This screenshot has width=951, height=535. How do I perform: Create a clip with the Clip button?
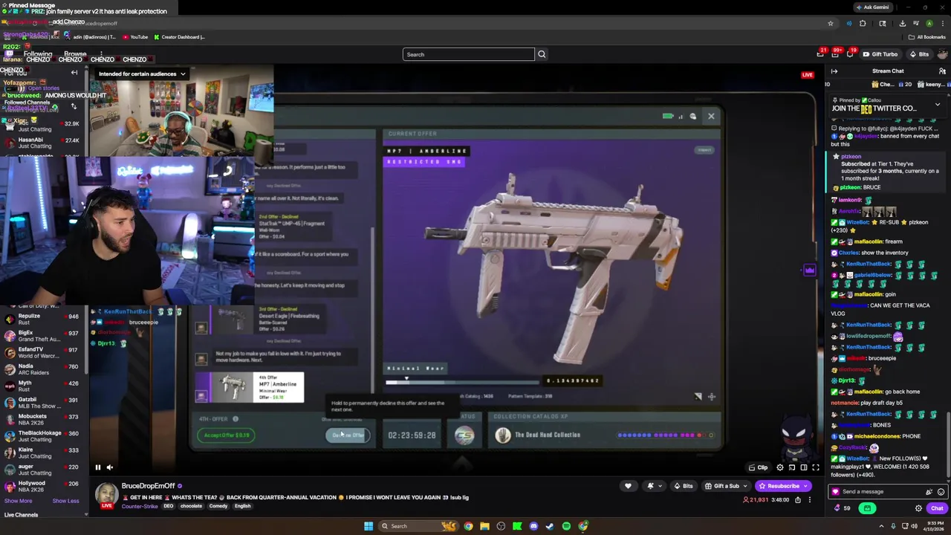click(758, 467)
